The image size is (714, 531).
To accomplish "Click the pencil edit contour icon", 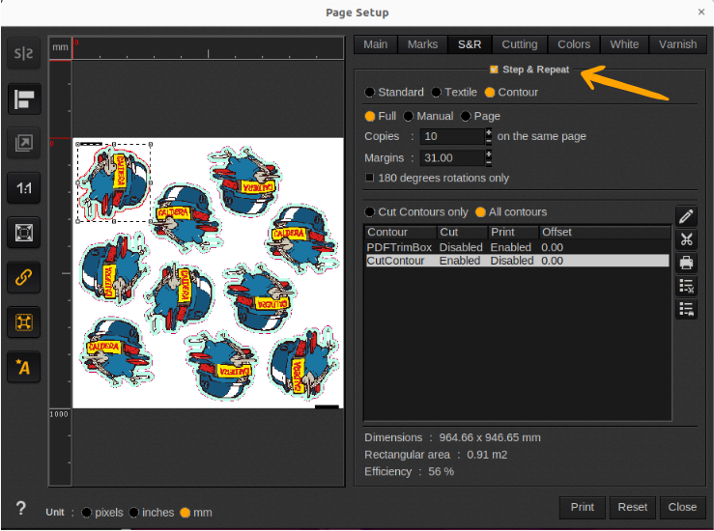I will click(x=686, y=216).
